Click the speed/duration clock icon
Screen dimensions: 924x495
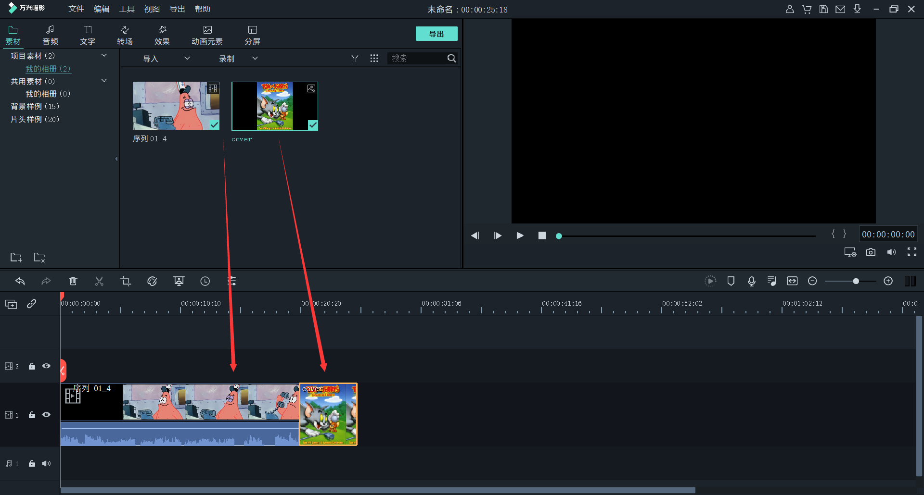click(x=205, y=281)
